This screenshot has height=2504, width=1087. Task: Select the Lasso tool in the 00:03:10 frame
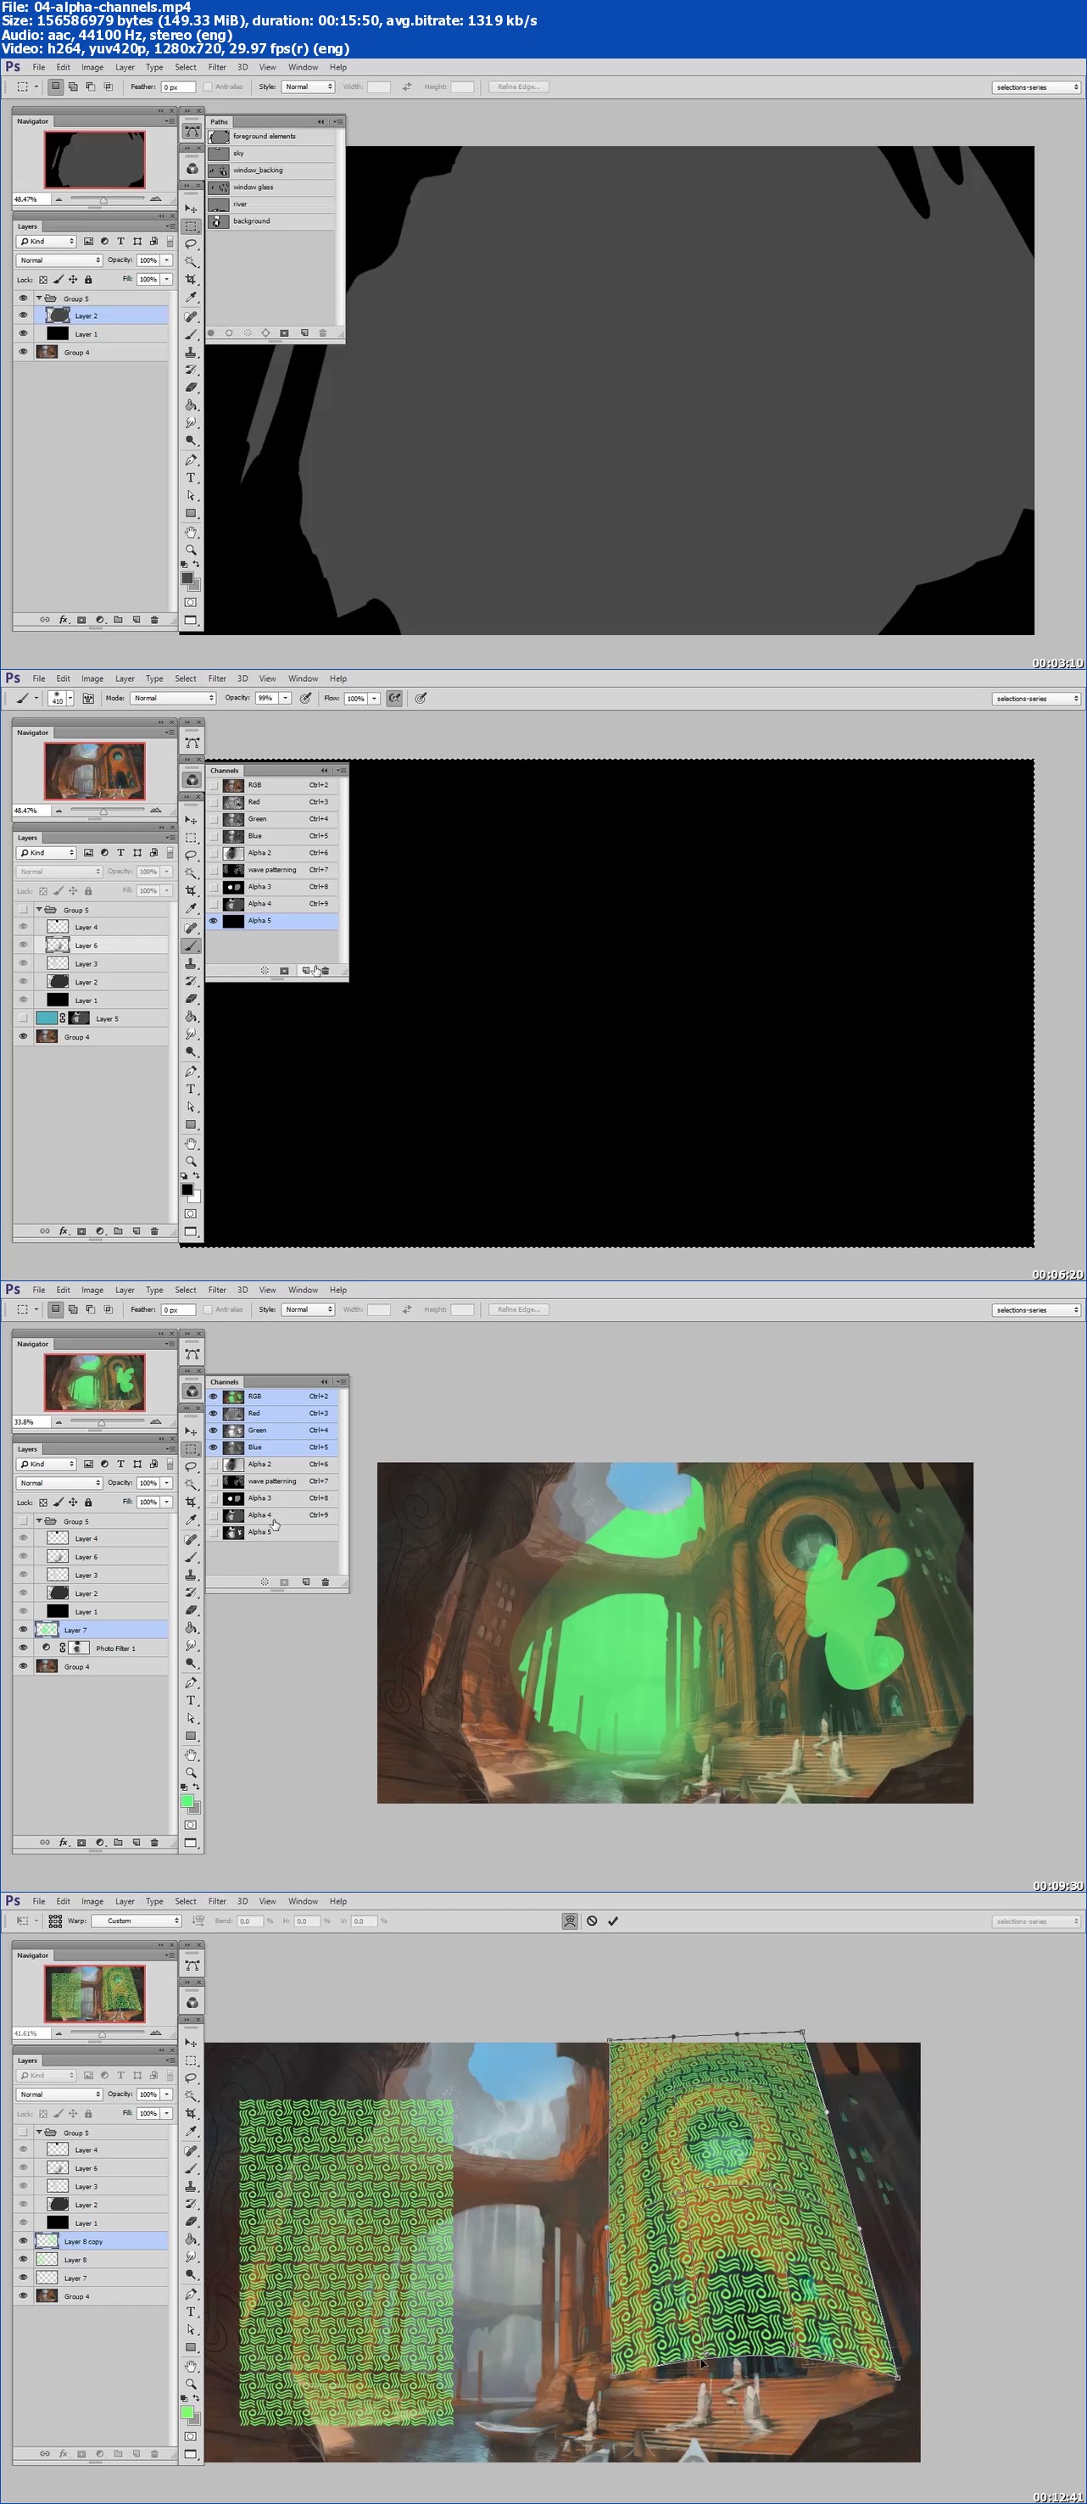click(191, 244)
